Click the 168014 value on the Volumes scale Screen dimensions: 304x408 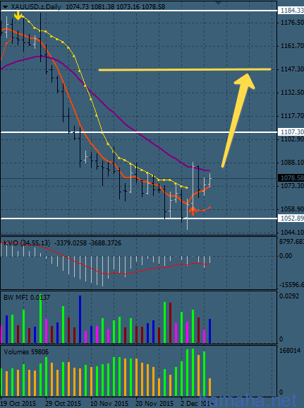pos(290,351)
